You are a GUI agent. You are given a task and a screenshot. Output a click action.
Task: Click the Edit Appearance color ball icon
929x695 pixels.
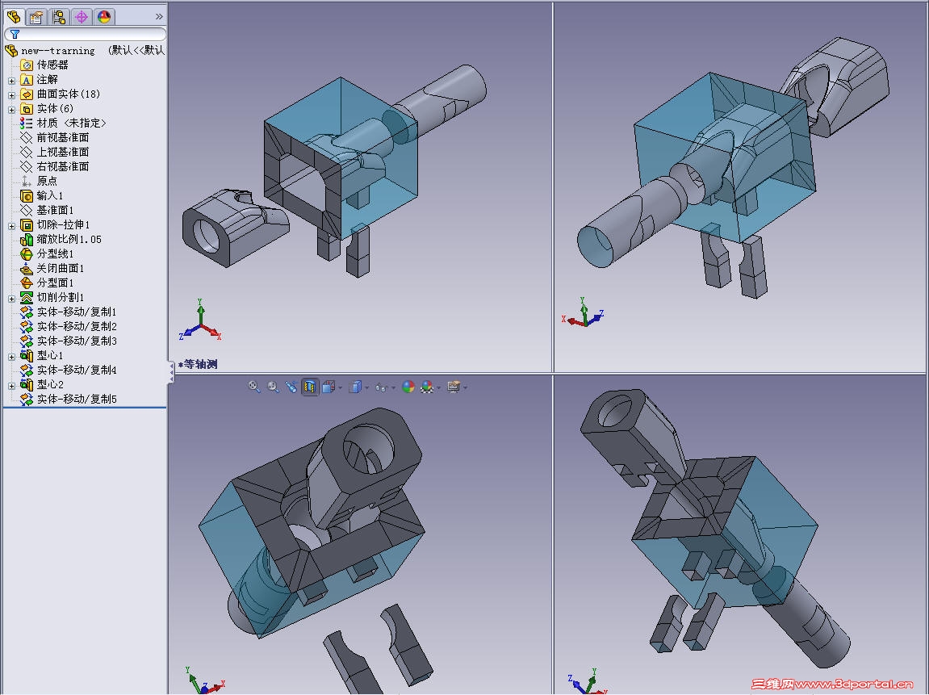[408, 387]
